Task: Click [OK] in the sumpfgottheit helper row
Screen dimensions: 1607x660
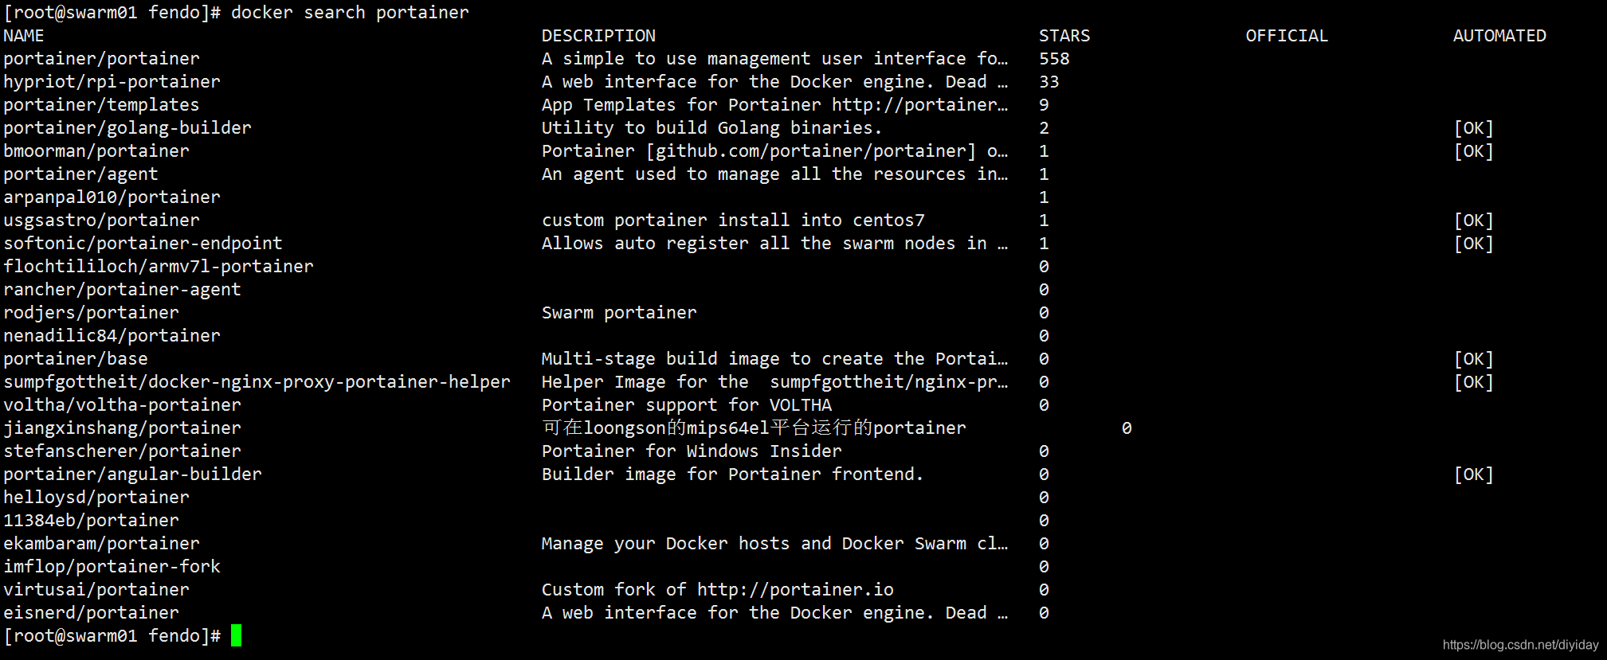Action: (1474, 382)
